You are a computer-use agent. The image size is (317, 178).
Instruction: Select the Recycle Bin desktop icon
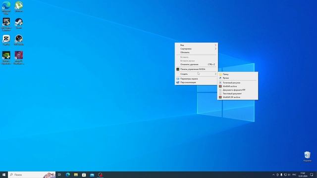click(x=307, y=156)
